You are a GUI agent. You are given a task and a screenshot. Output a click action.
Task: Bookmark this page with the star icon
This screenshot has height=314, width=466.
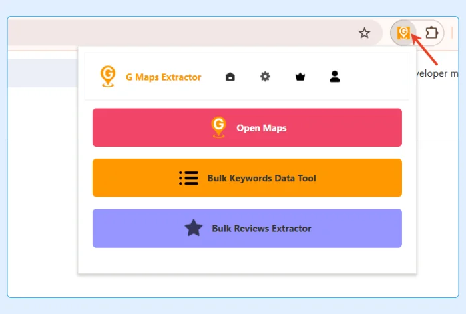(364, 33)
